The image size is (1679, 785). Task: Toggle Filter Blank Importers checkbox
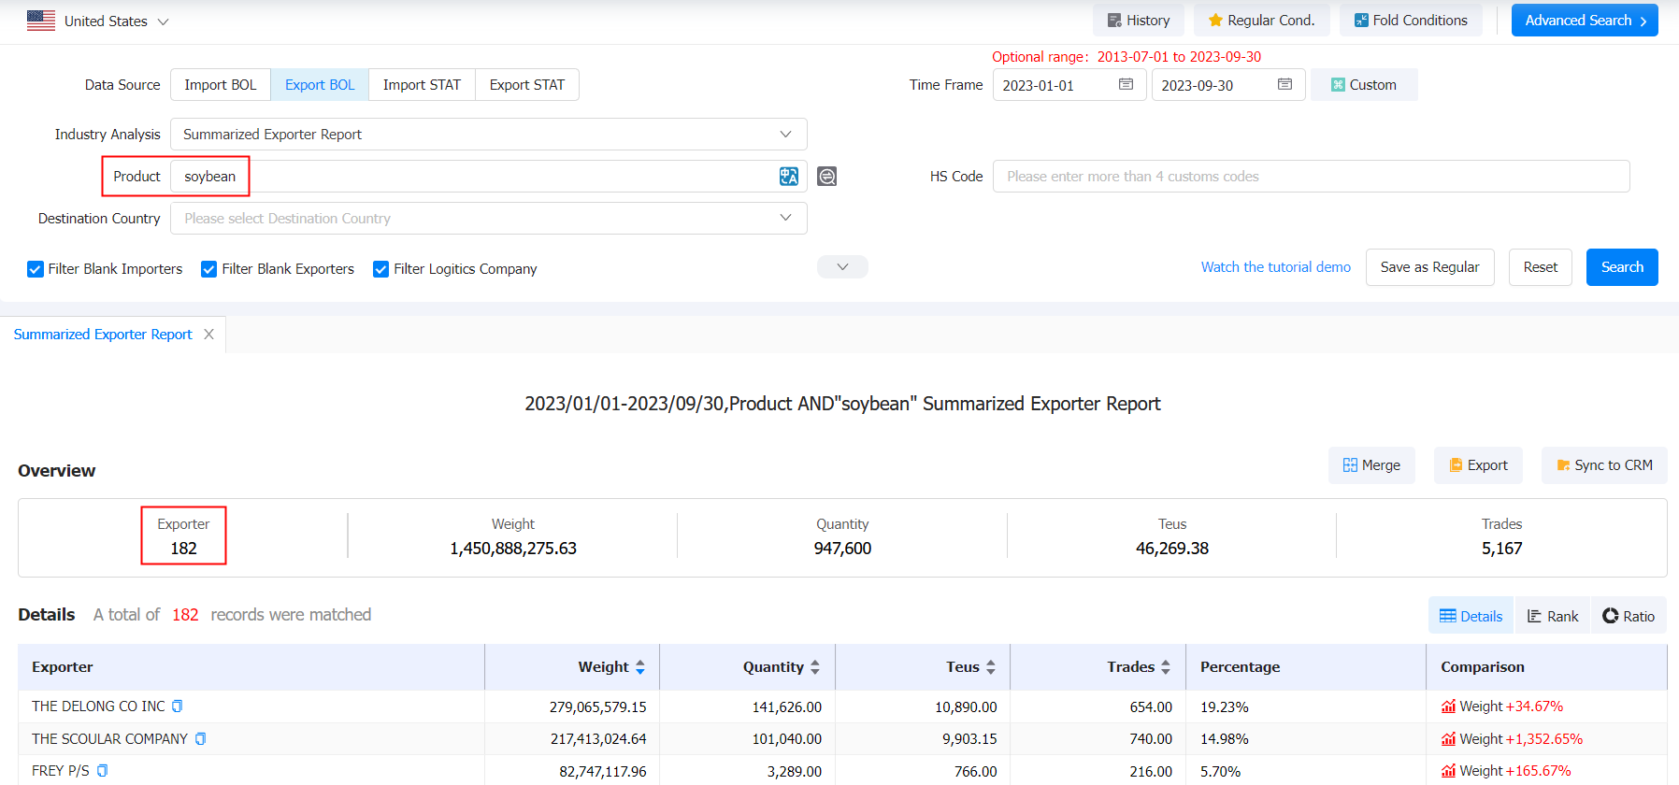pos(36,269)
